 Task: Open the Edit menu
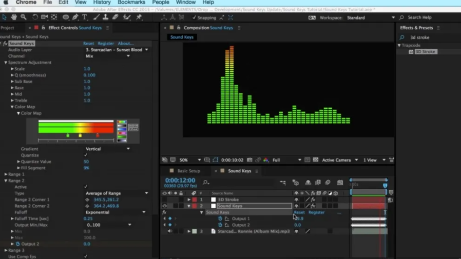(x=63, y=3)
